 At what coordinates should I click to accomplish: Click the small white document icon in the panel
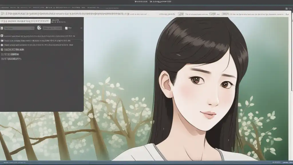pos(66,28)
